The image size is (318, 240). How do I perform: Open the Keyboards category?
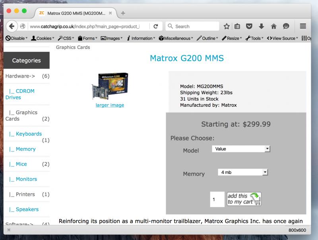(x=25, y=134)
